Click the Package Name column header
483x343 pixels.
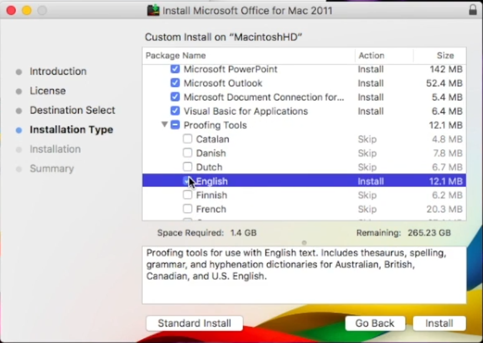(175, 56)
